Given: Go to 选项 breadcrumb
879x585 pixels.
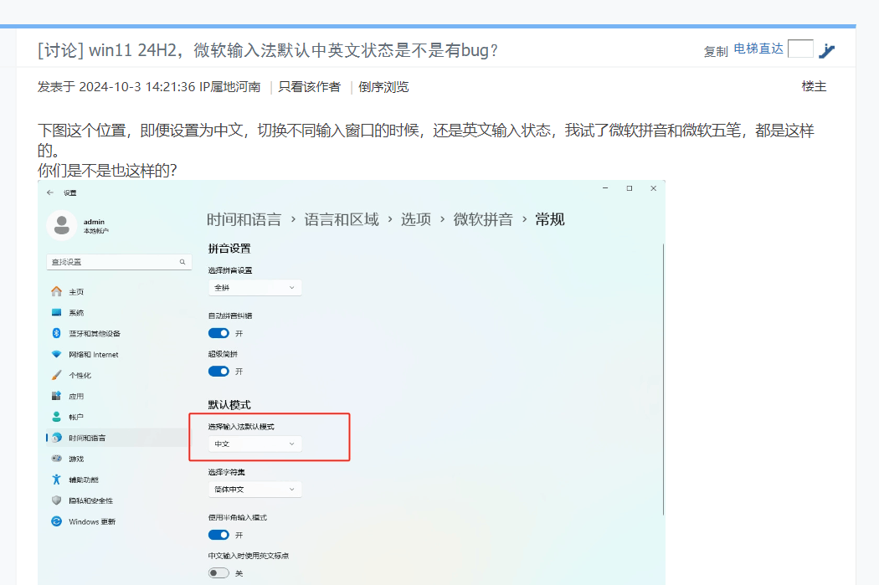Looking at the screenshot, I should click(x=416, y=219).
